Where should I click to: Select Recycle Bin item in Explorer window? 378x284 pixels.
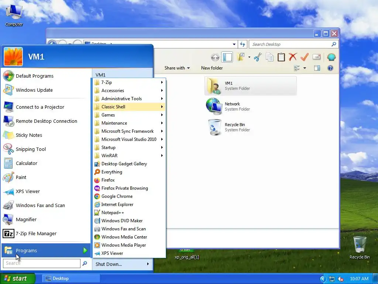coord(251,127)
